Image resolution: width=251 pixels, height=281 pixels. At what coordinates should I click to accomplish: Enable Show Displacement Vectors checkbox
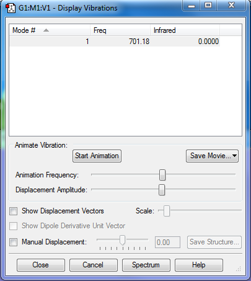pyautogui.click(x=14, y=212)
